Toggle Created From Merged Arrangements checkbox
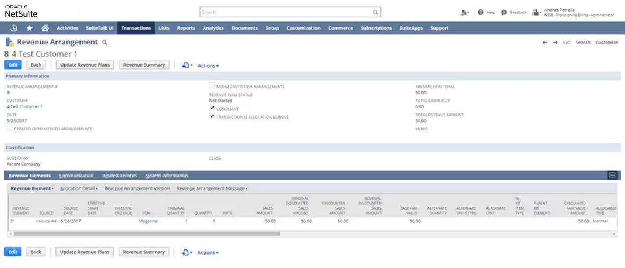Image resolution: width=625 pixels, height=268 pixels. [x=10, y=128]
